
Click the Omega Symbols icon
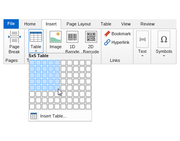click(x=164, y=39)
